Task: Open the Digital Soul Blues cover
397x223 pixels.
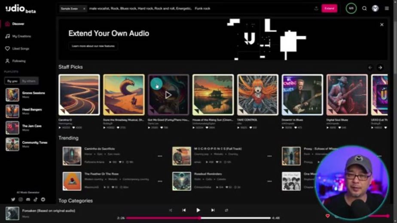Action: point(347,95)
